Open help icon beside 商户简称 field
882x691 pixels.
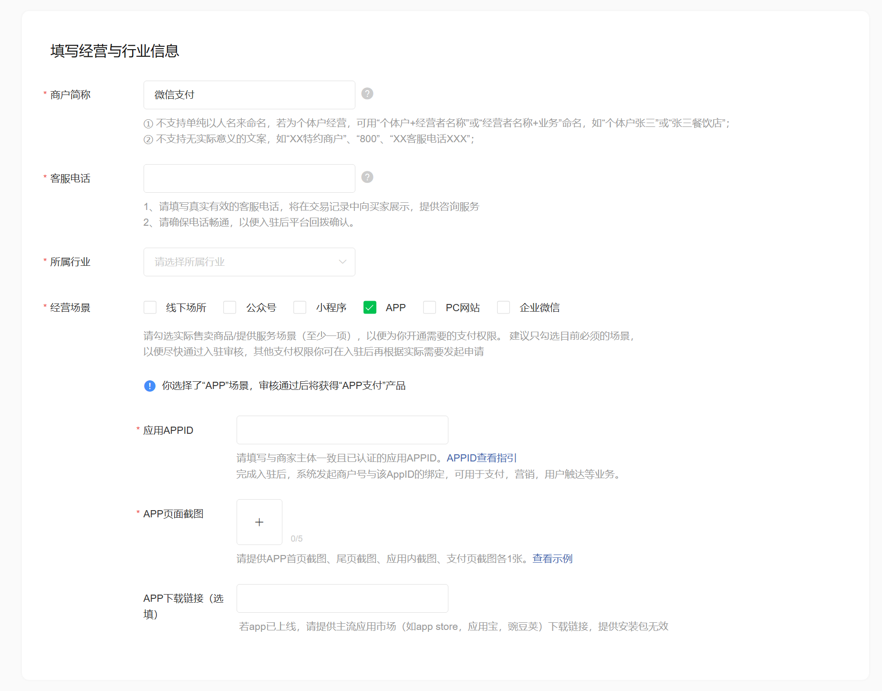pos(367,94)
